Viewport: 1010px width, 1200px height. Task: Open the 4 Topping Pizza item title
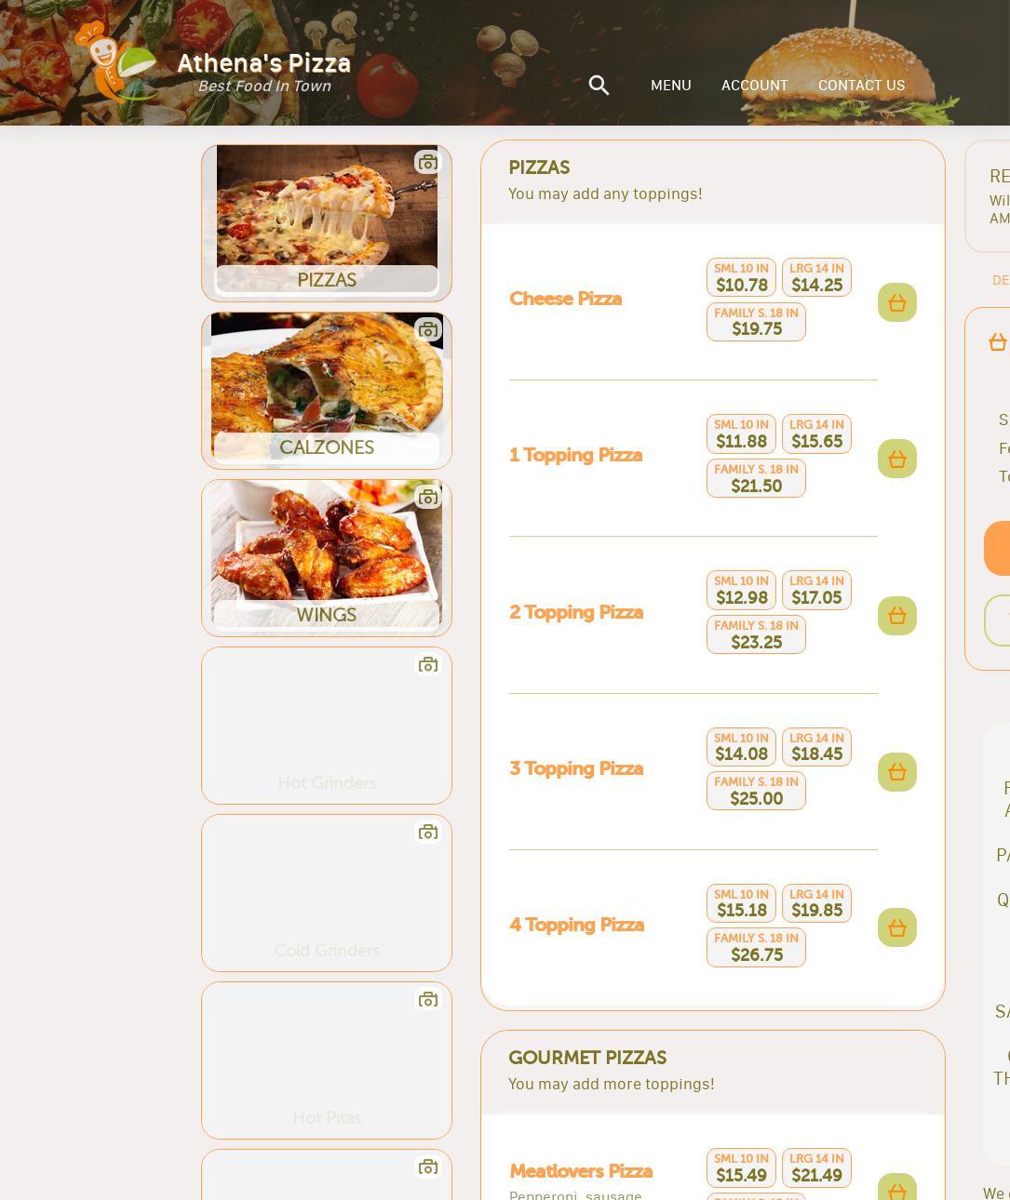[x=576, y=925]
